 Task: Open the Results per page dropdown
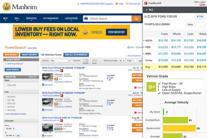122,61
